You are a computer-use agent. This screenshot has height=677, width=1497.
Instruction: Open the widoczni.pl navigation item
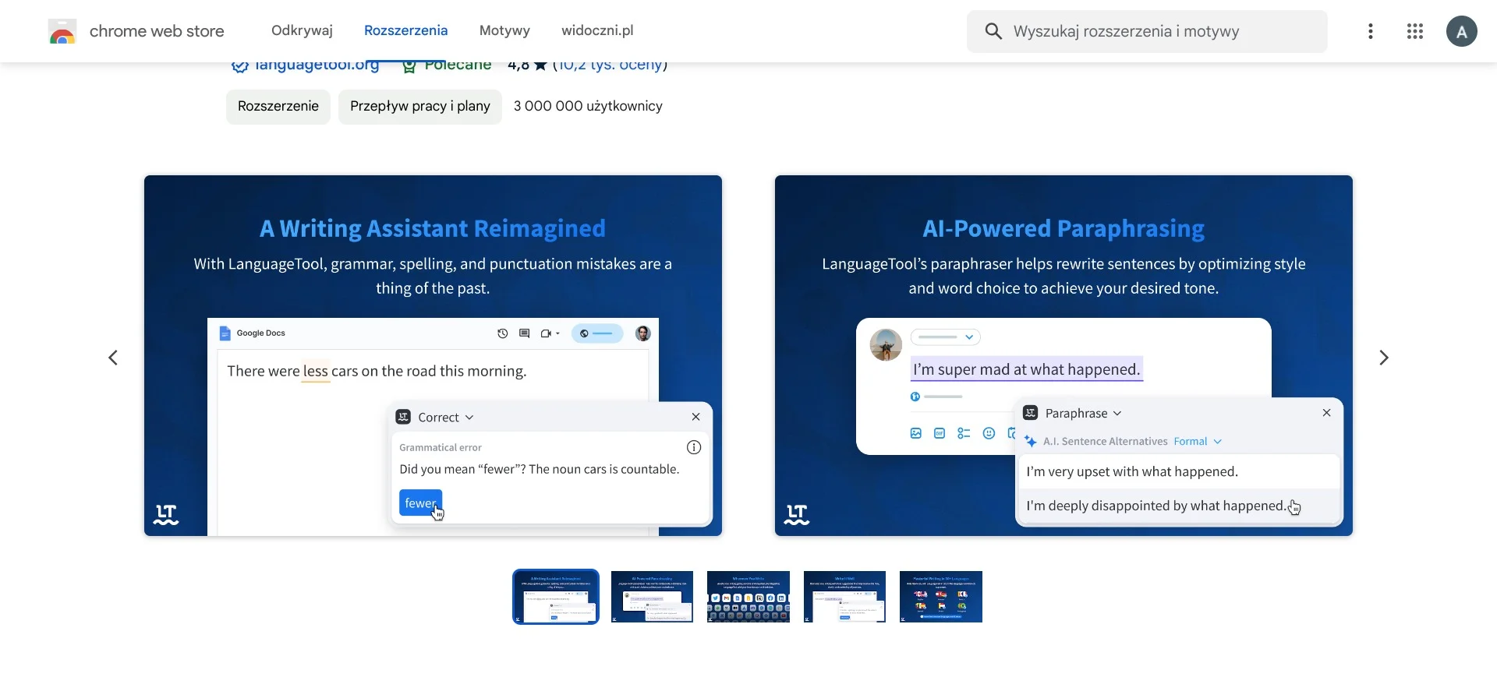click(597, 30)
